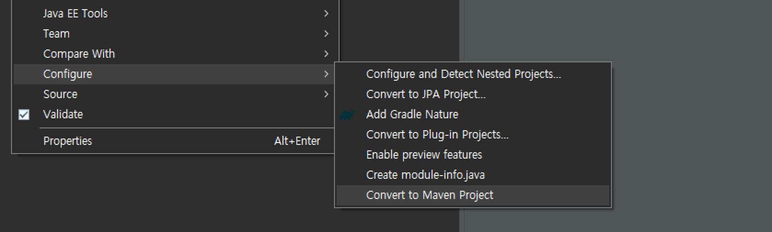Viewport: 772px width, 232px height.
Task: Click Enable preview features
Action: [x=473, y=155]
